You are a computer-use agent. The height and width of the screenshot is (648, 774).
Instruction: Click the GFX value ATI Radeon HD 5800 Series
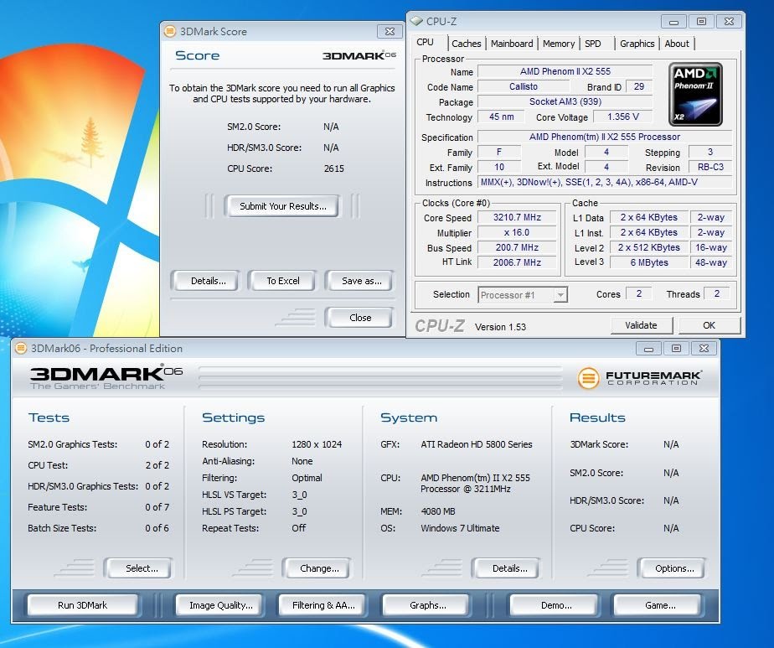(477, 444)
